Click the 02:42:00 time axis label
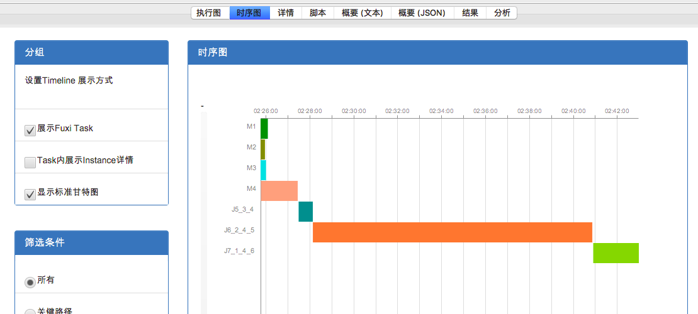698x314 pixels. (x=617, y=111)
